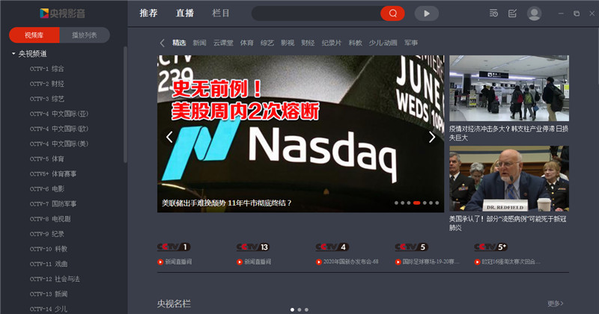Image resolution: width=599 pixels, height=314 pixels.
Task: Select the 少儿动画 category tab
Action: pyautogui.click(x=383, y=43)
